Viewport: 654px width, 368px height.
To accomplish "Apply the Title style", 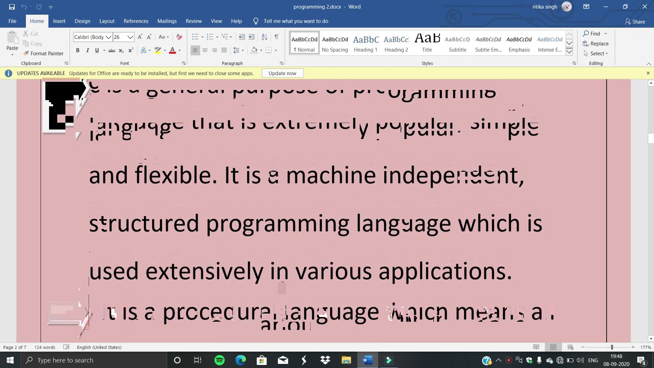I will tap(427, 43).
